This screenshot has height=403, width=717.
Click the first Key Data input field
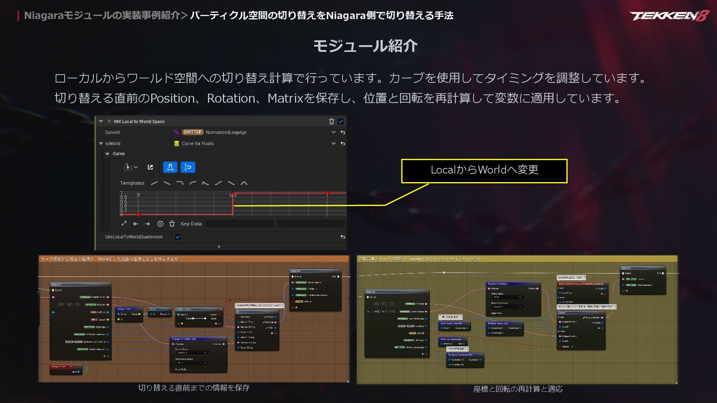239,224
